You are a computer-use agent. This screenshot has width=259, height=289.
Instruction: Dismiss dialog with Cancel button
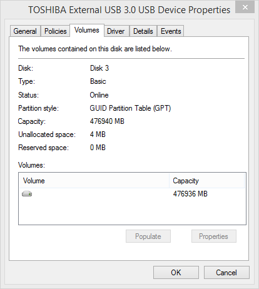pyautogui.click(x=226, y=272)
